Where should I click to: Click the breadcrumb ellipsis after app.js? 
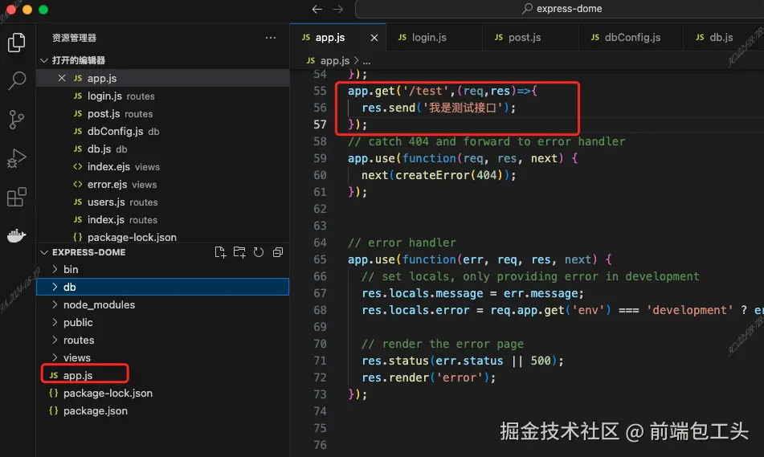click(x=366, y=61)
